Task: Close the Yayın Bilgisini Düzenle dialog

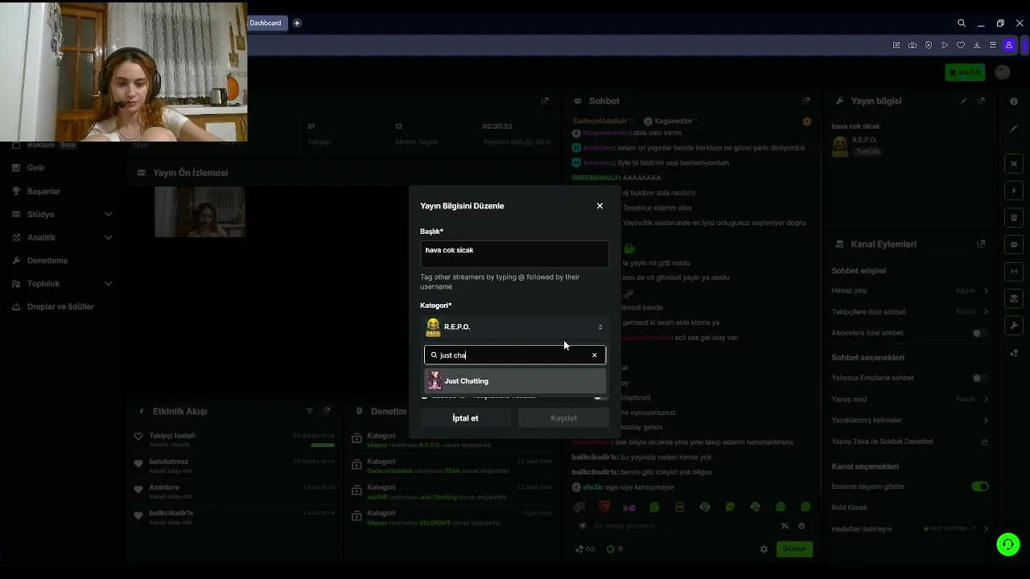Action: coord(599,206)
